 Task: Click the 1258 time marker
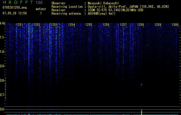click(x=140, y=25)
